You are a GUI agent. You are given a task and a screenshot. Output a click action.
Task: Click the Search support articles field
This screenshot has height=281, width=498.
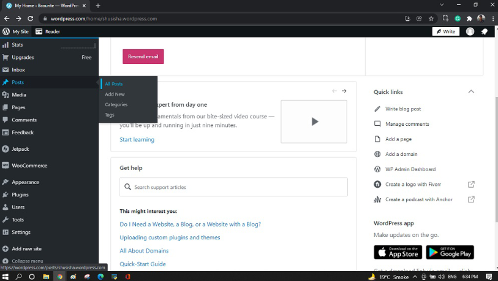coord(233,187)
